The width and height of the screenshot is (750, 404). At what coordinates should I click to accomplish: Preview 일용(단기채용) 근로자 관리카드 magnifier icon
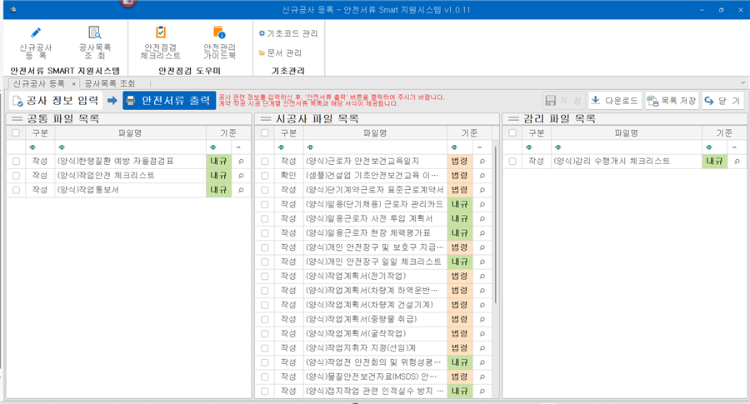pyautogui.click(x=482, y=205)
